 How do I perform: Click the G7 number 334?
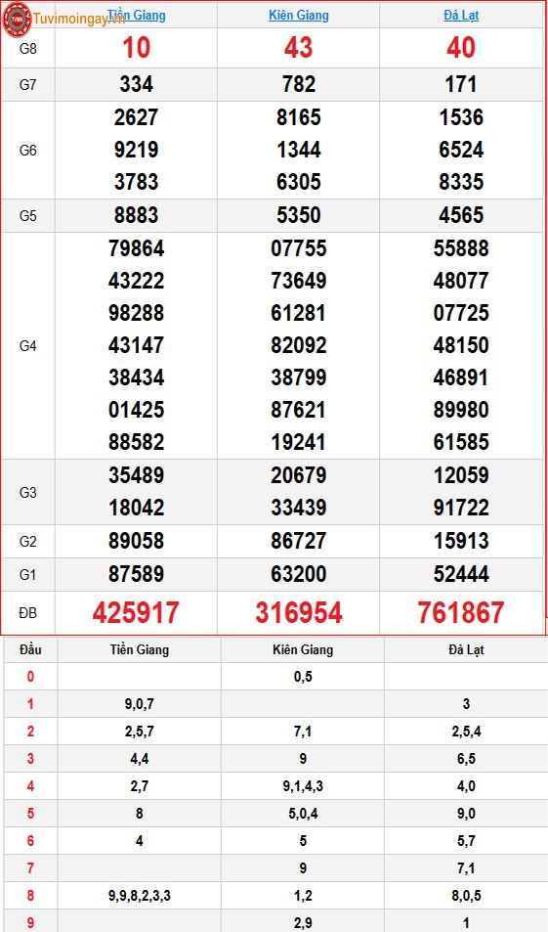click(x=137, y=84)
